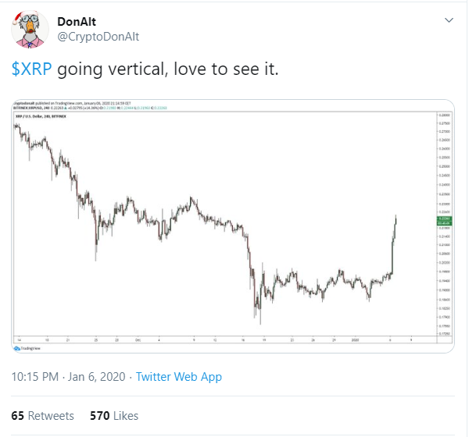Visit the @CryptoDonAlt handle link
Image resolution: width=469 pixels, height=437 pixels.
click(x=98, y=37)
